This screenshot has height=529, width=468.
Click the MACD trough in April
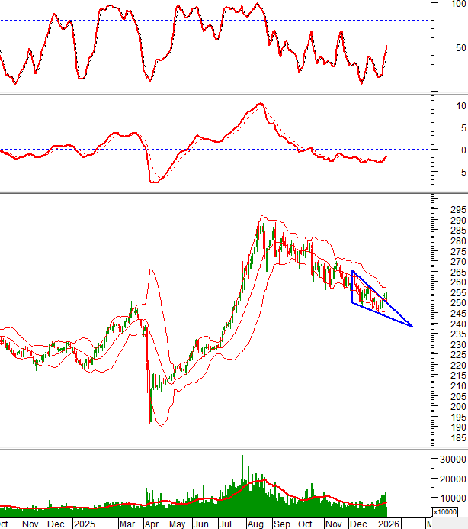(x=155, y=182)
